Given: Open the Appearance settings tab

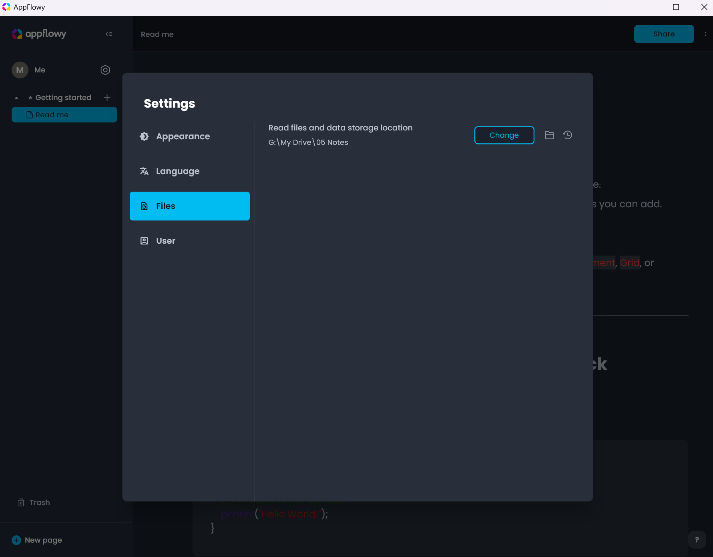Looking at the screenshot, I should pos(183,136).
